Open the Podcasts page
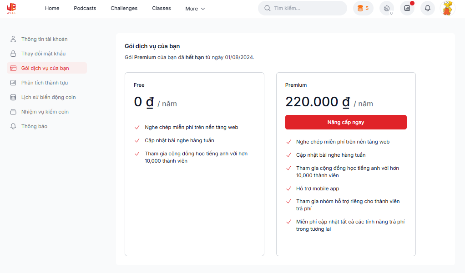465x273 pixels. tap(85, 8)
